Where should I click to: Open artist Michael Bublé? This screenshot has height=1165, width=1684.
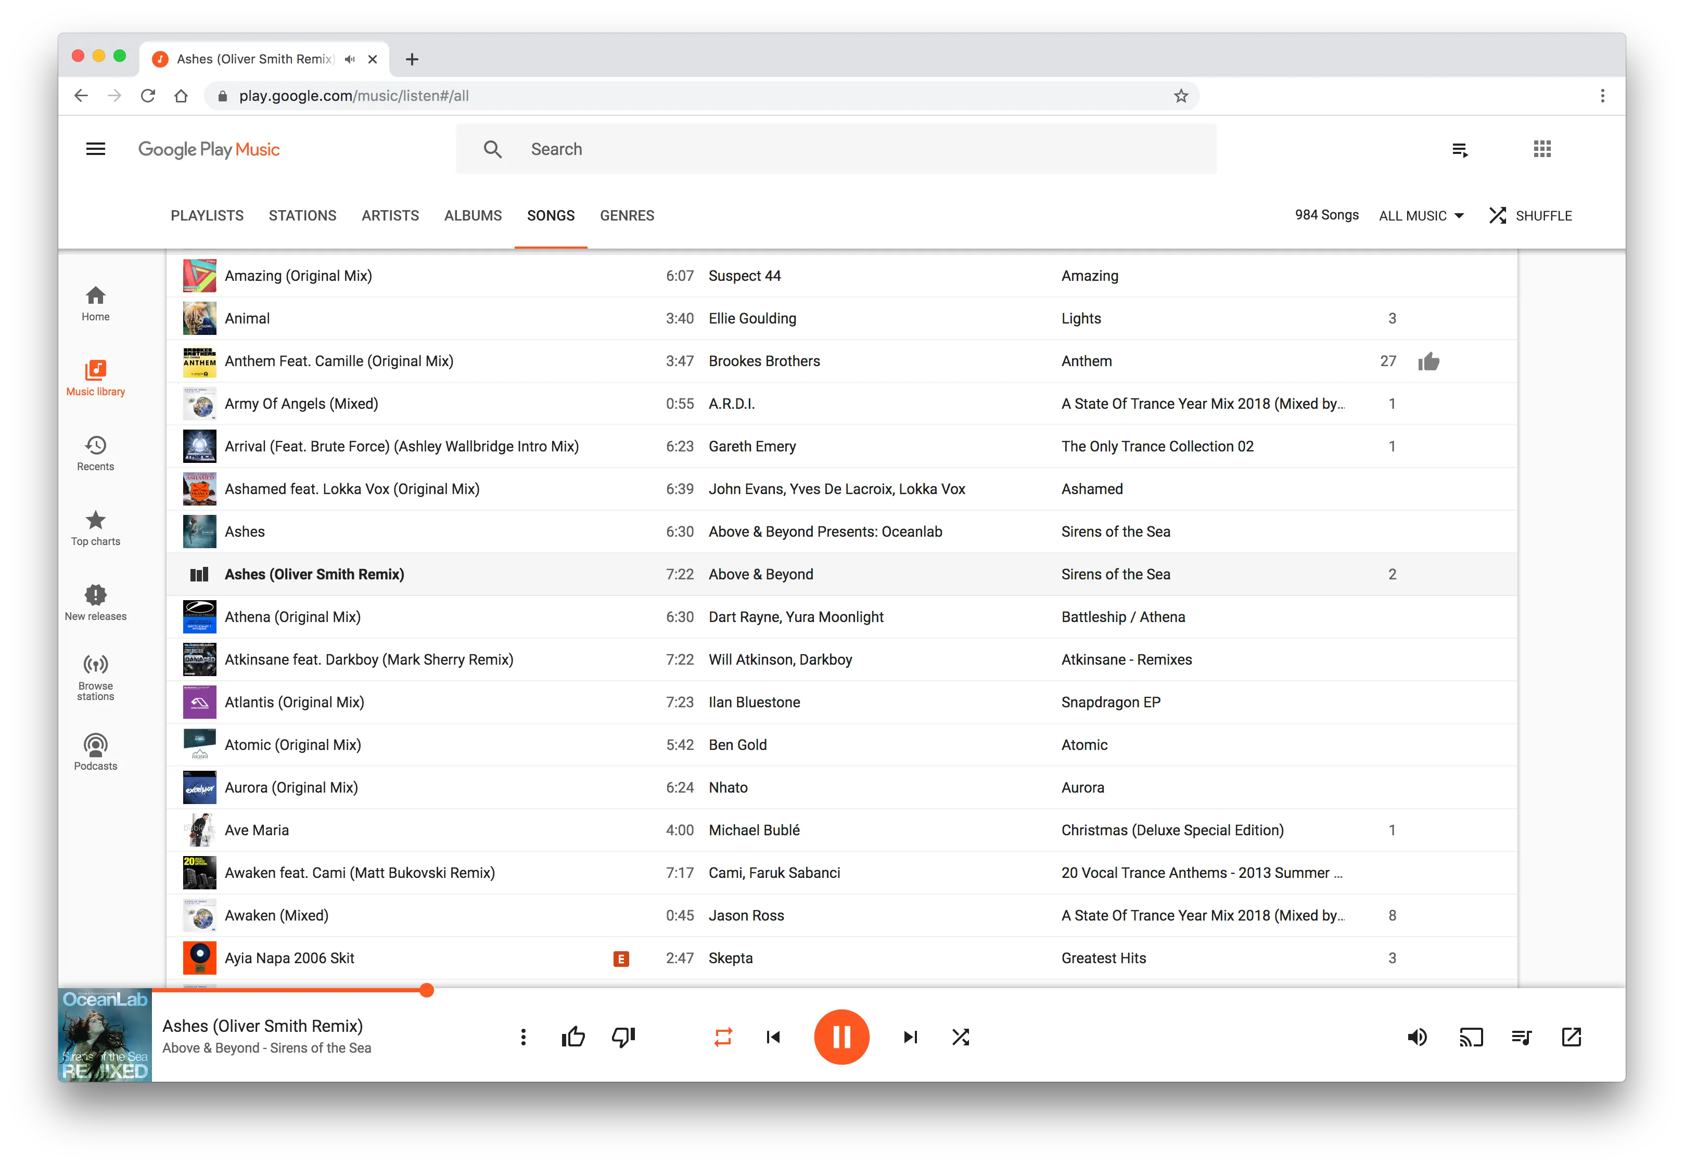(754, 830)
